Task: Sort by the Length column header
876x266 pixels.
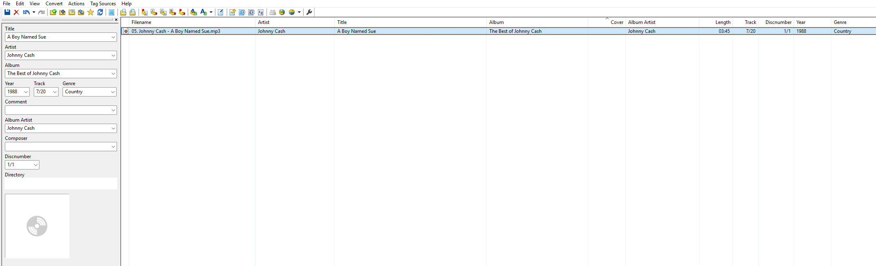Action: click(x=716, y=22)
